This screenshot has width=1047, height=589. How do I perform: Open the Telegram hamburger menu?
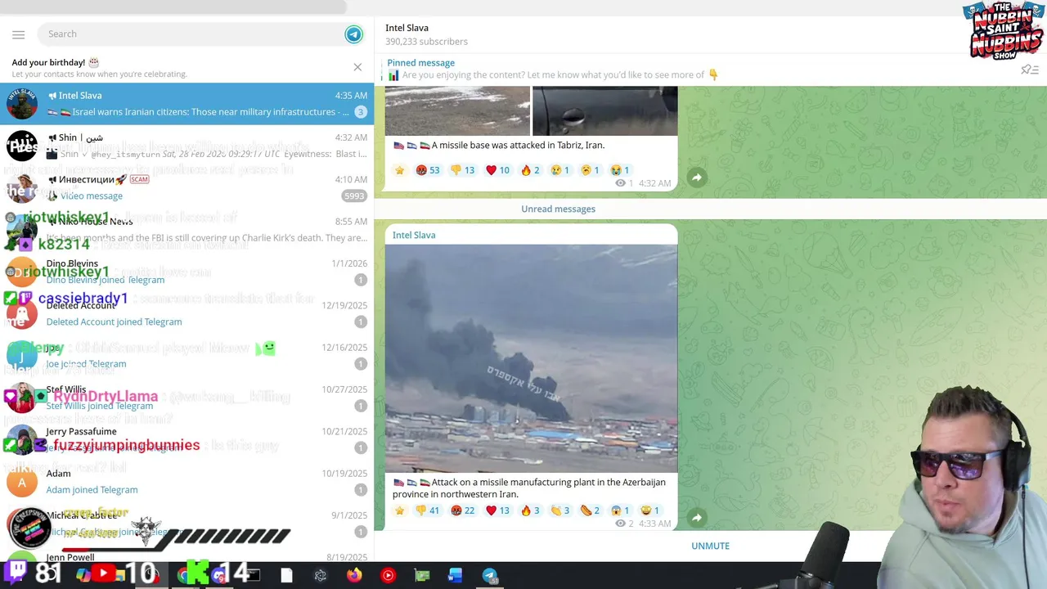18,34
